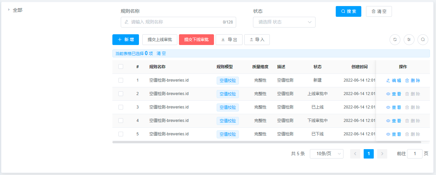436x175 pixels.
Task: Click the trash icon in row 1
Action: pyautogui.click(x=407, y=81)
